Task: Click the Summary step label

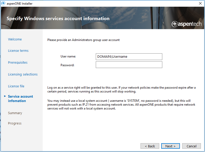Action: coord(15,113)
